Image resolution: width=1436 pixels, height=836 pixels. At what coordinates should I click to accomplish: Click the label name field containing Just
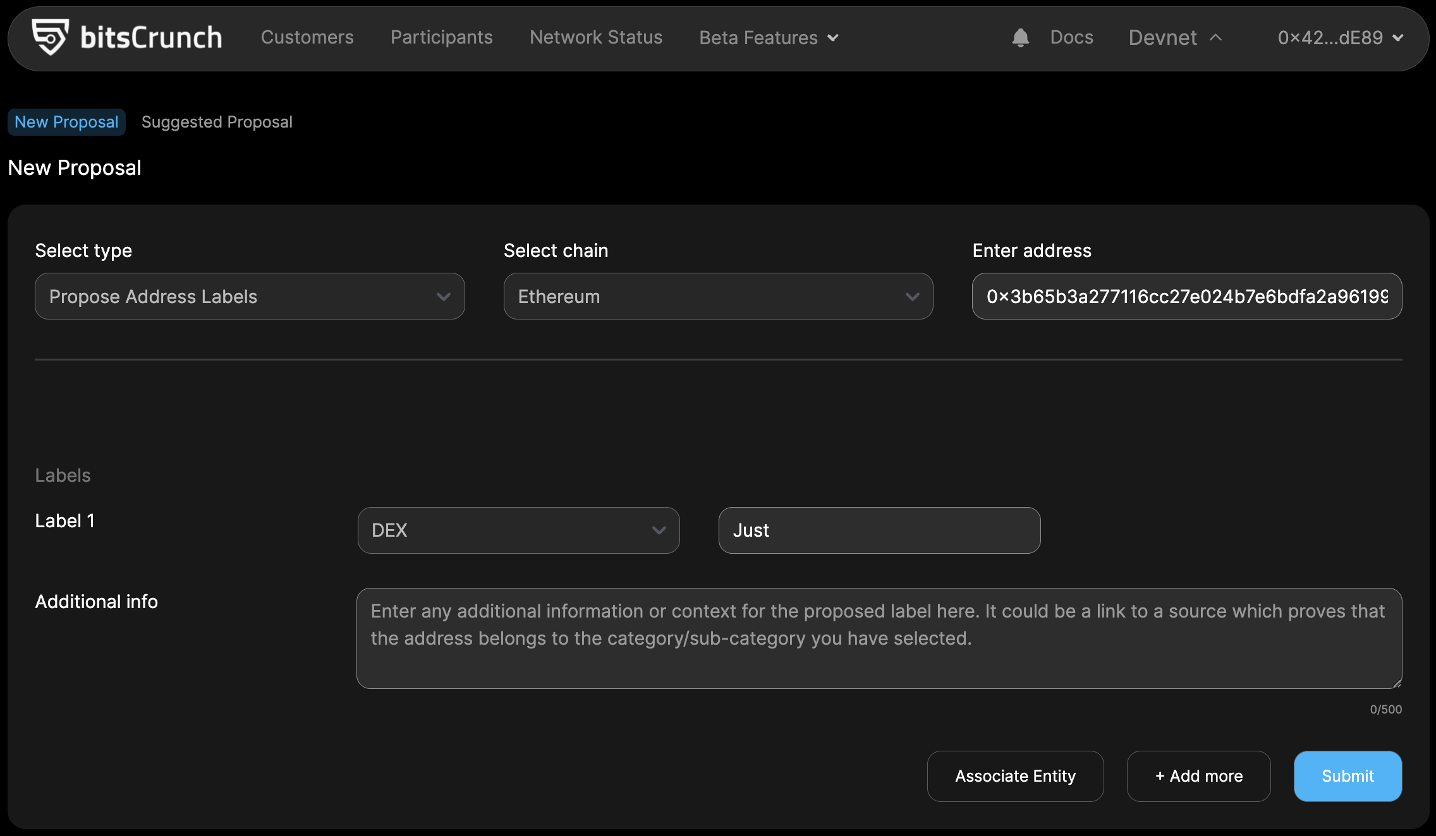[x=879, y=530]
